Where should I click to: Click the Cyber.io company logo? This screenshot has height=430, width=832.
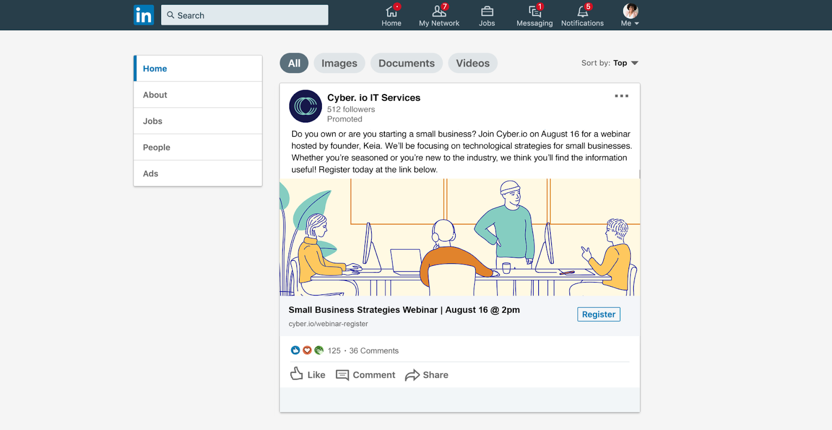tap(305, 106)
